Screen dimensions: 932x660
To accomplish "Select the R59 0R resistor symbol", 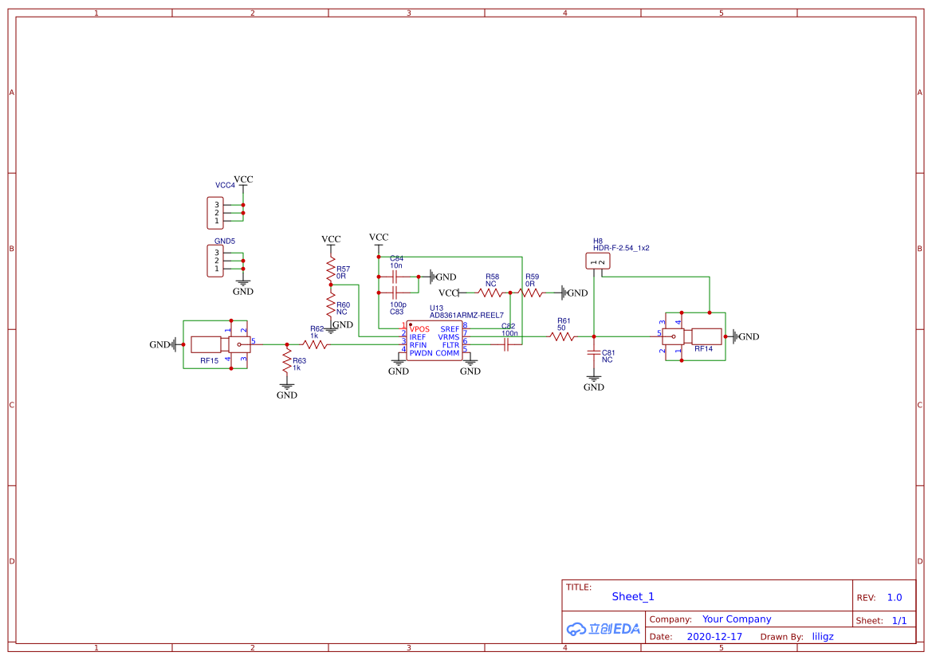I will (x=530, y=293).
